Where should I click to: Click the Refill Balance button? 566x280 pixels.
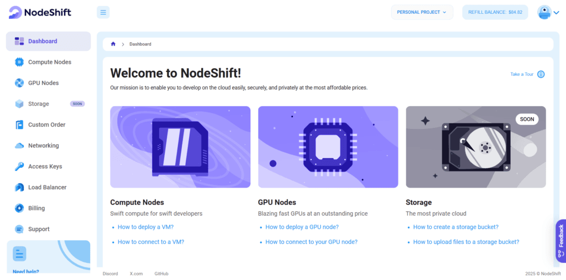495,12
